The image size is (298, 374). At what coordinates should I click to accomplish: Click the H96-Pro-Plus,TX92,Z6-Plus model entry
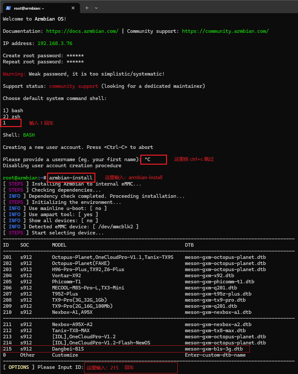click(88, 269)
